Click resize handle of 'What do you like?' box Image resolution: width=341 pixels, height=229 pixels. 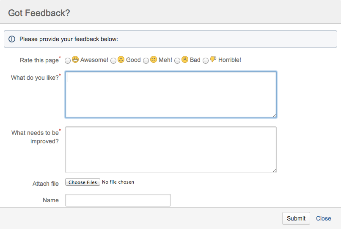pyautogui.click(x=274, y=115)
